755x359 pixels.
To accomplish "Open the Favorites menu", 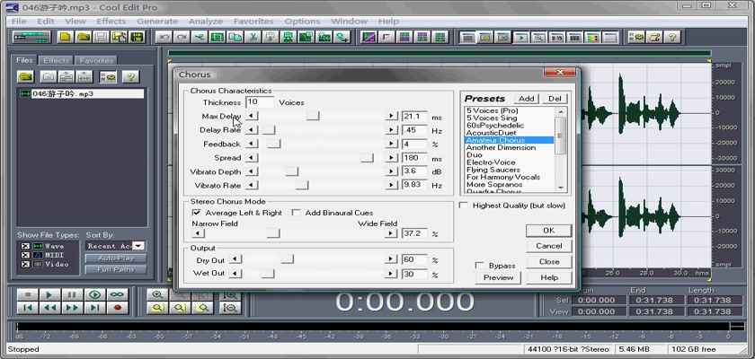I will pos(253,22).
